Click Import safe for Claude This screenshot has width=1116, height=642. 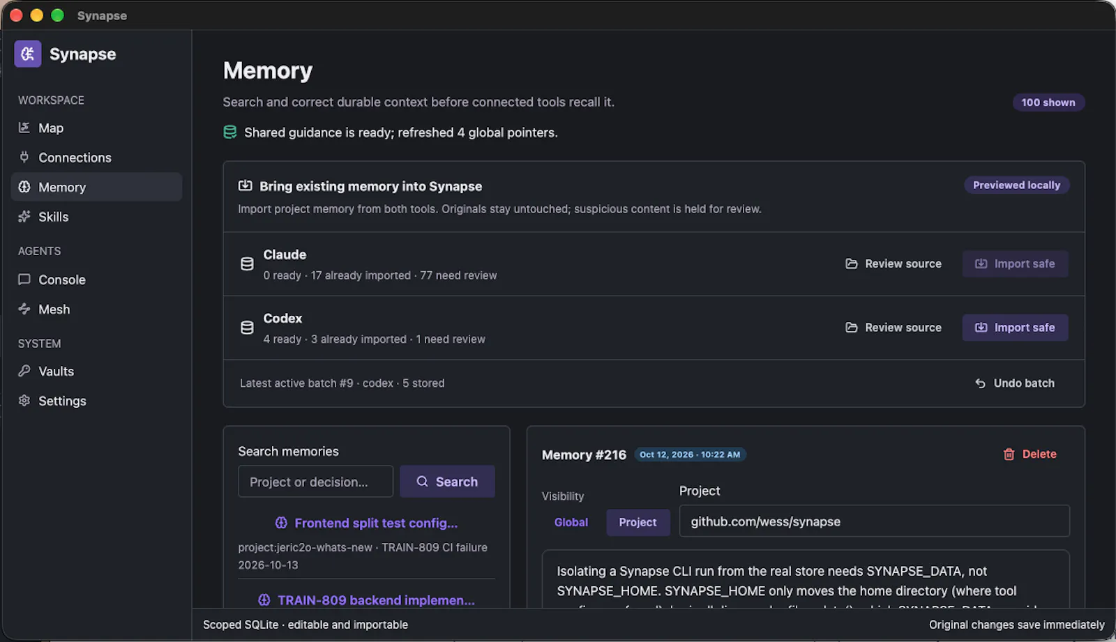point(1015,263)
